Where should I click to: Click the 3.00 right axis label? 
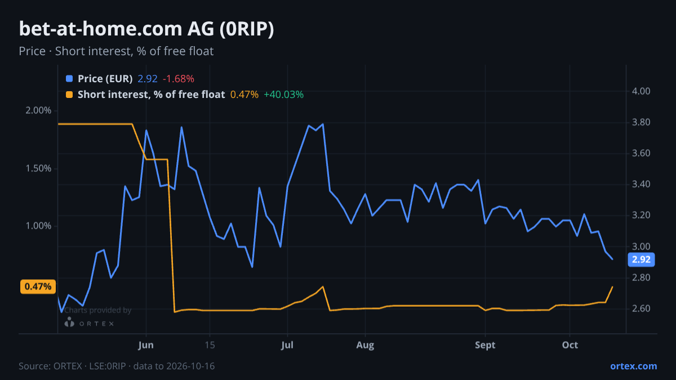pos(642,247)
